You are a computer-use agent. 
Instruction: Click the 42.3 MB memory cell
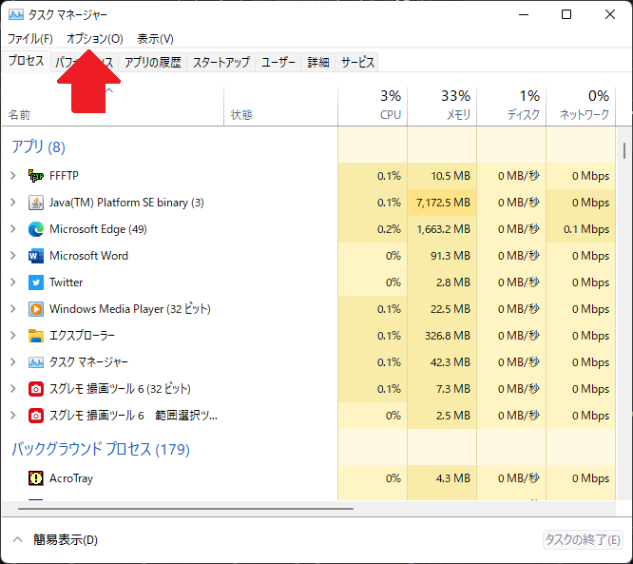pos(442,362)
